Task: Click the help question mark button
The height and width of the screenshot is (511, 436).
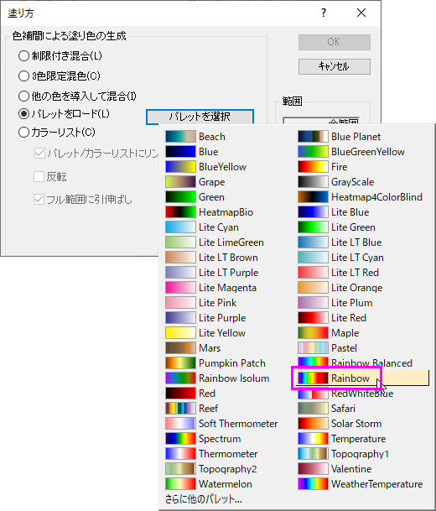Action: [324, 13]
